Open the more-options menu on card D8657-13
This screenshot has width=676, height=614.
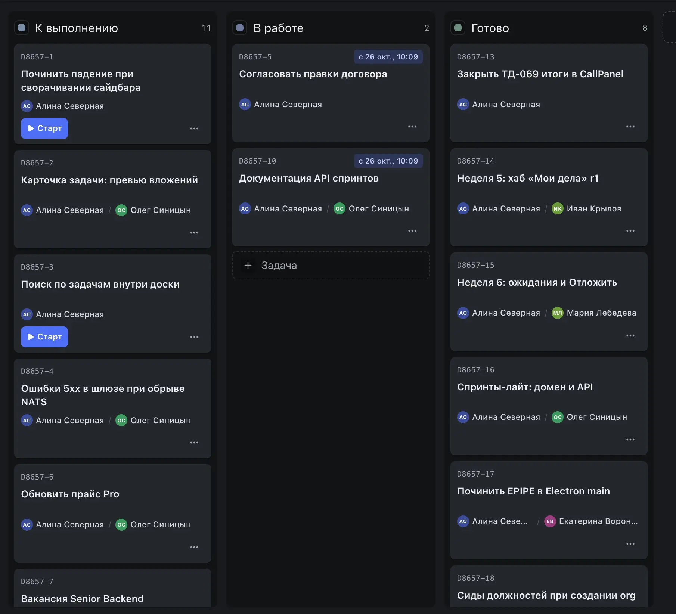click(x=630, y=127)
